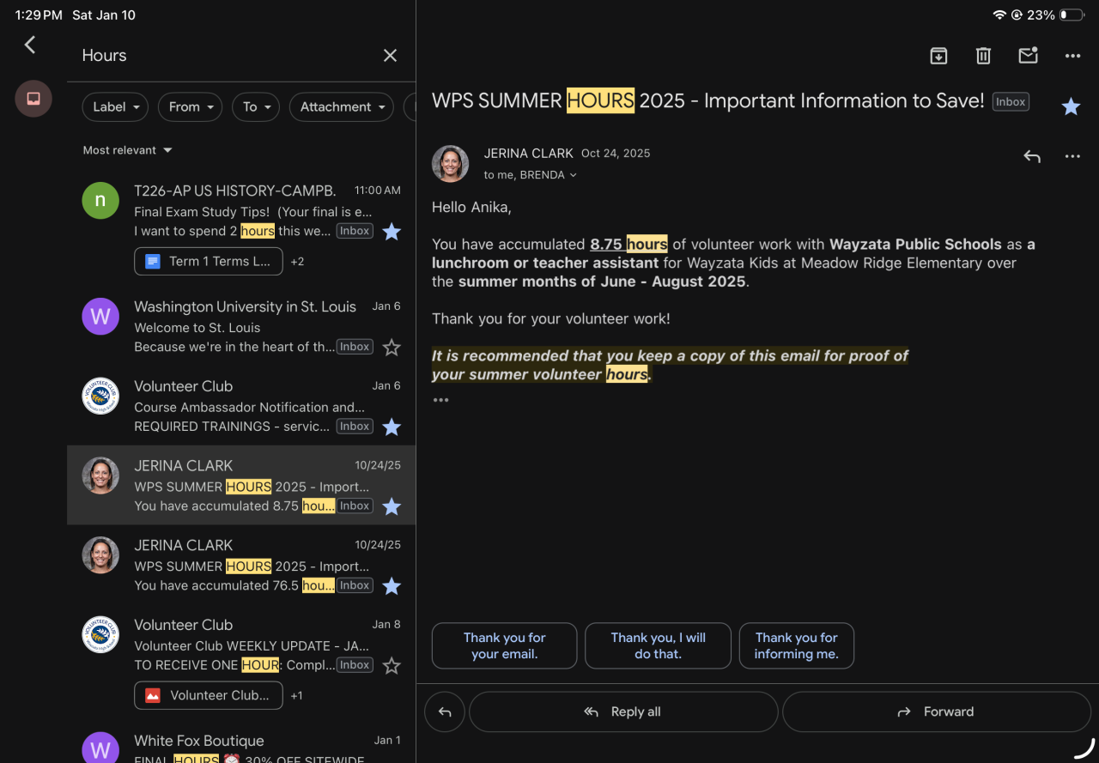Tap Volunteer Club logo on Jan 6 email
This screenshot has height=763, width=1099.
[100, 396]
